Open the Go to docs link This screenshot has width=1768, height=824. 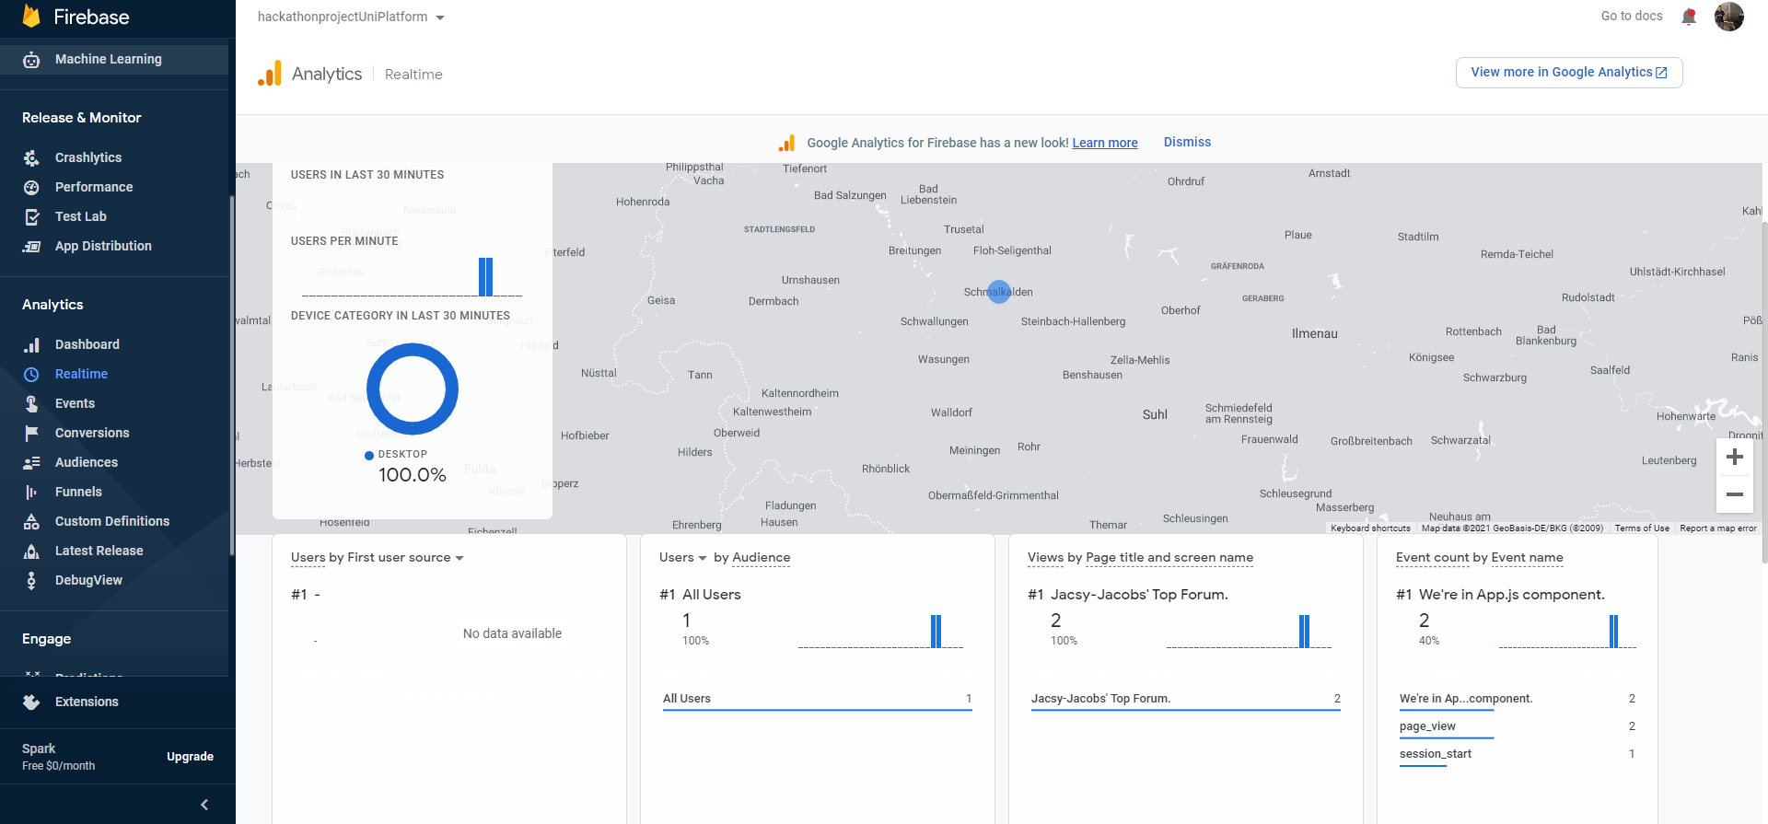tap(1632, 16)
